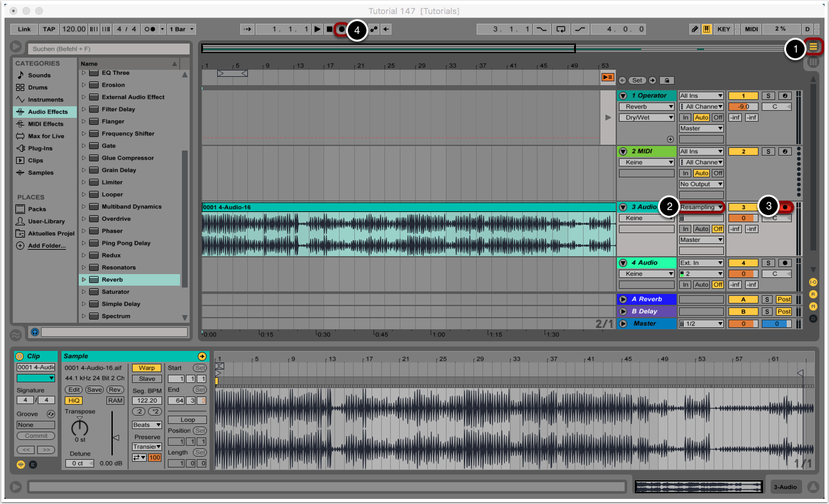Click the TAP tempo button
This screenshot has width=829, height=504.
tap(49, 29)
